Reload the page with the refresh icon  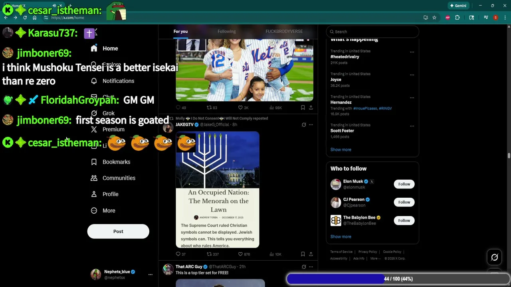25,18
